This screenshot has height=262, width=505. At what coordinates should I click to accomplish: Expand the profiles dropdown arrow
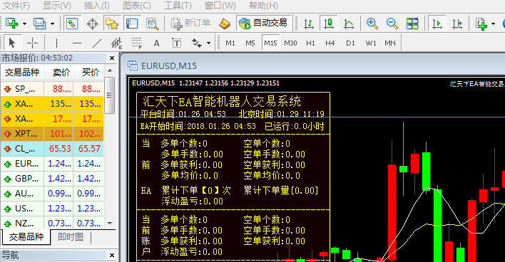coord(52,23)
